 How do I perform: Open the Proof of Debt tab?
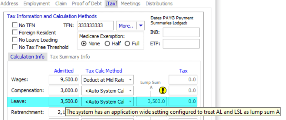click(x=87, y=3)
